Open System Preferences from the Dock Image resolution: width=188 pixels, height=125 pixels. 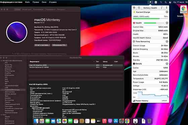point(122,121)
